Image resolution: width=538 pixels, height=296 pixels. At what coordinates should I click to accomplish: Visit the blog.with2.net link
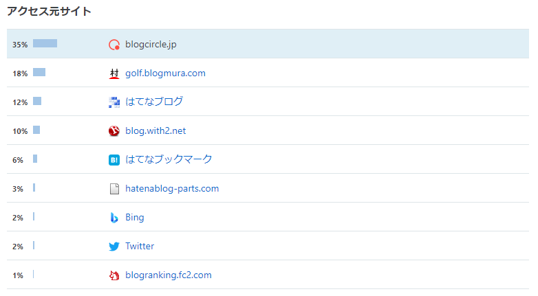click(x=155, y=131)
